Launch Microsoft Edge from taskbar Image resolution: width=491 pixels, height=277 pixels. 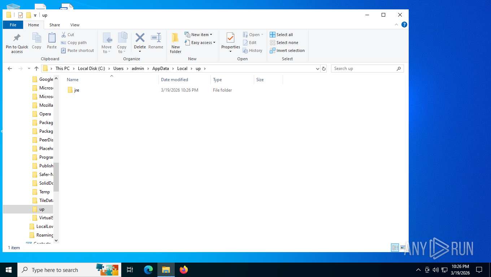coord(148,270)
